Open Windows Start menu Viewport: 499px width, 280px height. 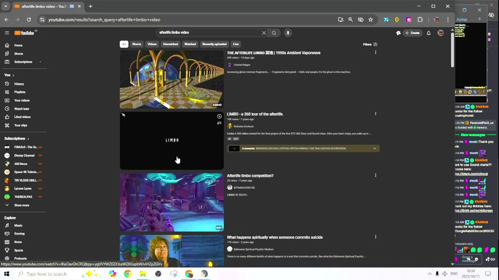coord(6,274)
